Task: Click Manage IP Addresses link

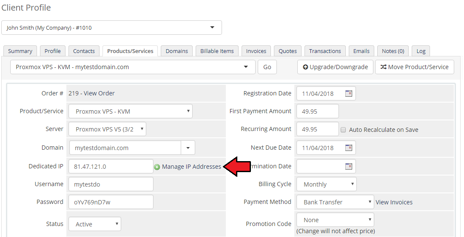Action: point(191,167)
